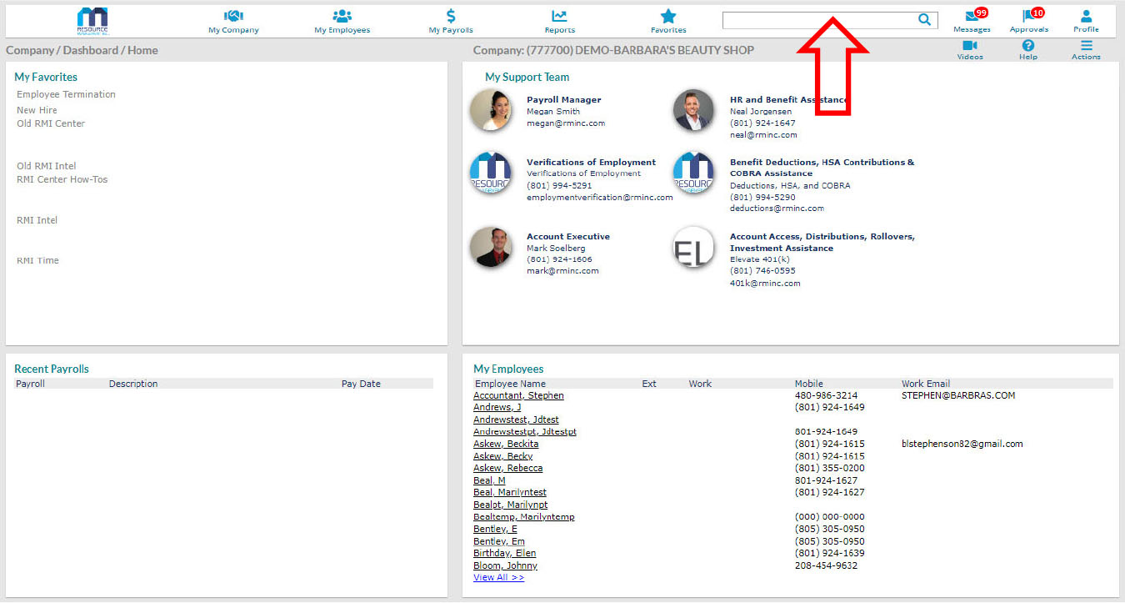Open the Messages envelope icon
The height and width of the screenshot is (603, 1125).
point(971,17)
